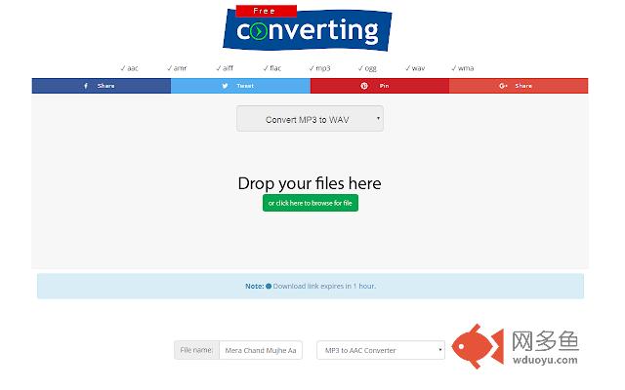Click the info icon beside Note
Screen dimensions: 625x390
[x=269, y=286]
